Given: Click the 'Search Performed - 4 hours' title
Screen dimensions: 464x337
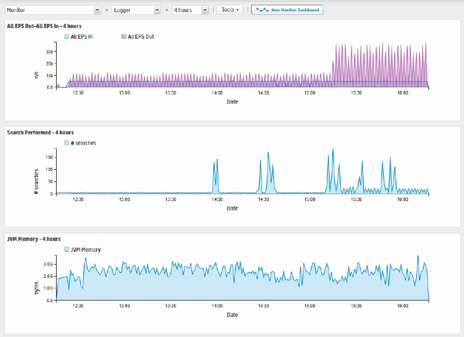Looking at the screenshot, I should point(40,133).
